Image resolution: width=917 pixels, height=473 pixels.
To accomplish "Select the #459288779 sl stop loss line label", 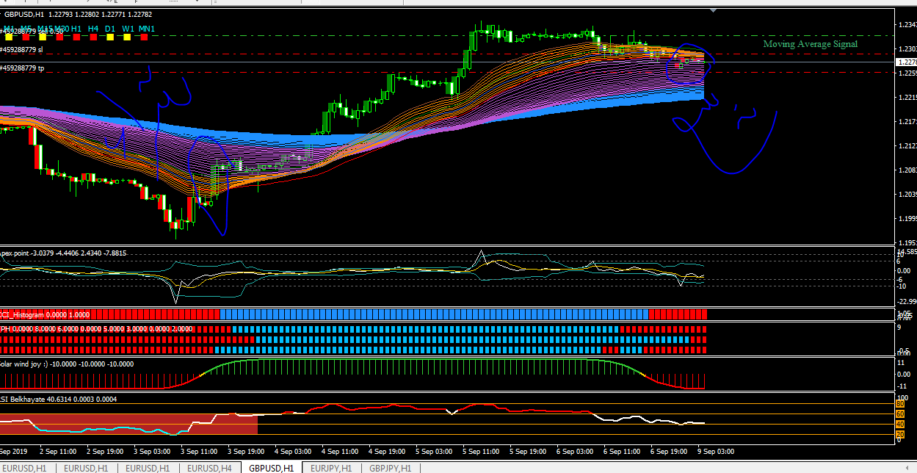I will click(22, 50).
